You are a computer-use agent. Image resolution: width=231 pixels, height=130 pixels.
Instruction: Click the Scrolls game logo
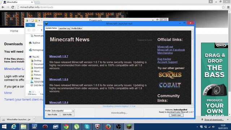170,75
